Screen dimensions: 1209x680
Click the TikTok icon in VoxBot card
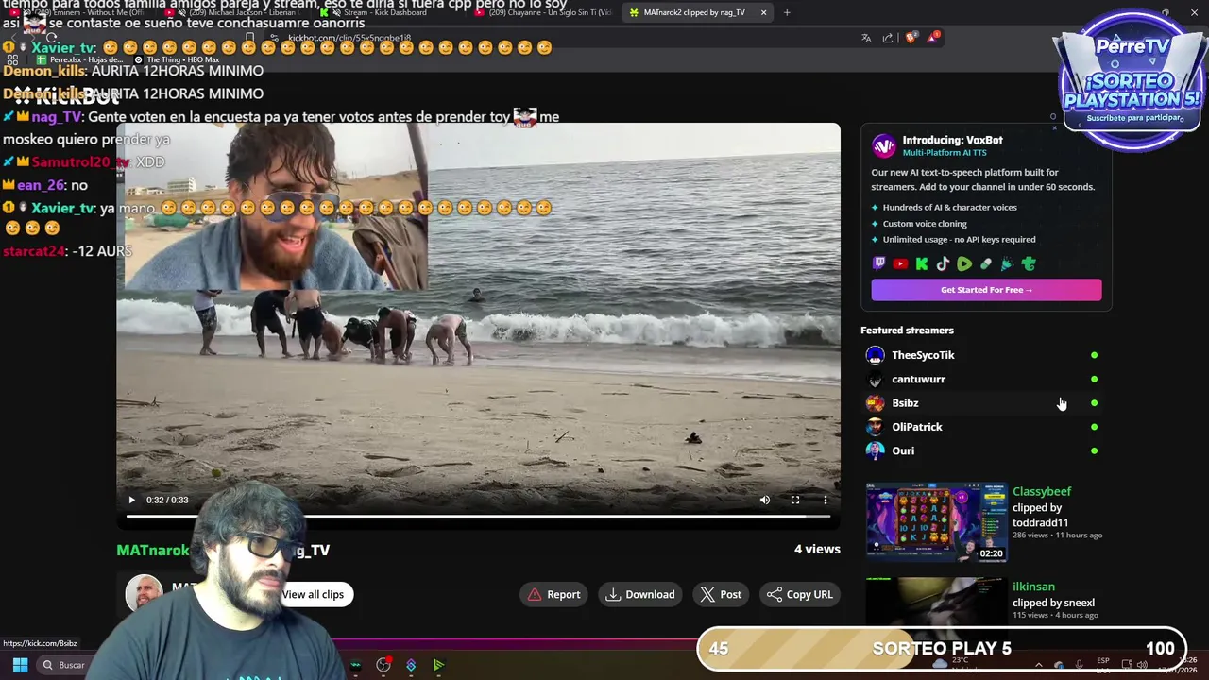[x=943, y=264]
